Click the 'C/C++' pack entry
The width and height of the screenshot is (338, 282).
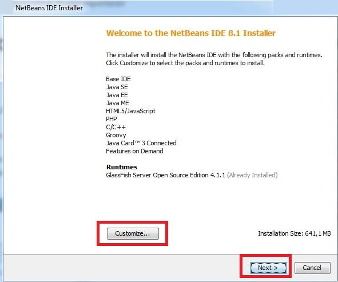pyautogui.click(x=116, y=127)
